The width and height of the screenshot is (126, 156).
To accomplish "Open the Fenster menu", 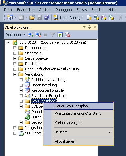I will tap(98, 10).
